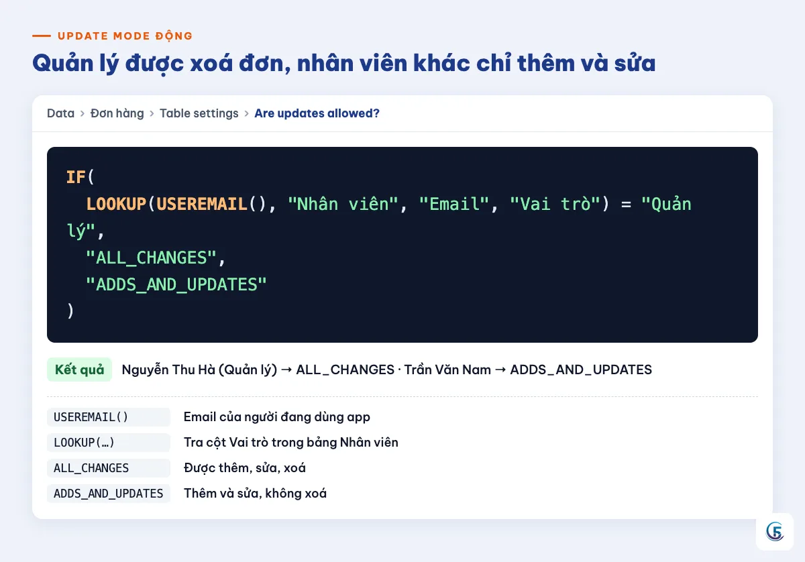805x562 pixels.
Task: Click the "Nhân viên" string in the code
Action: point(343,204)
